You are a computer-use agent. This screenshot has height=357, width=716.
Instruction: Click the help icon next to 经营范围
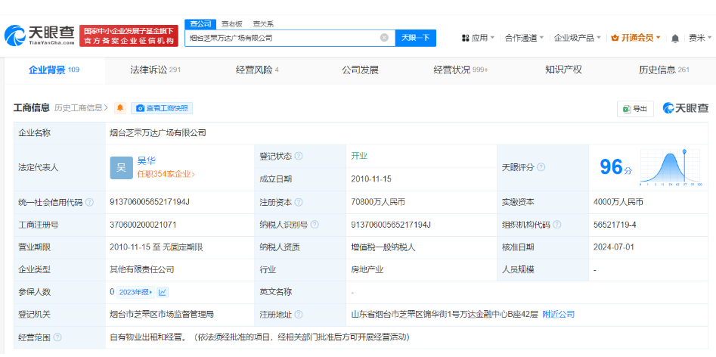[x=57, y=337]
